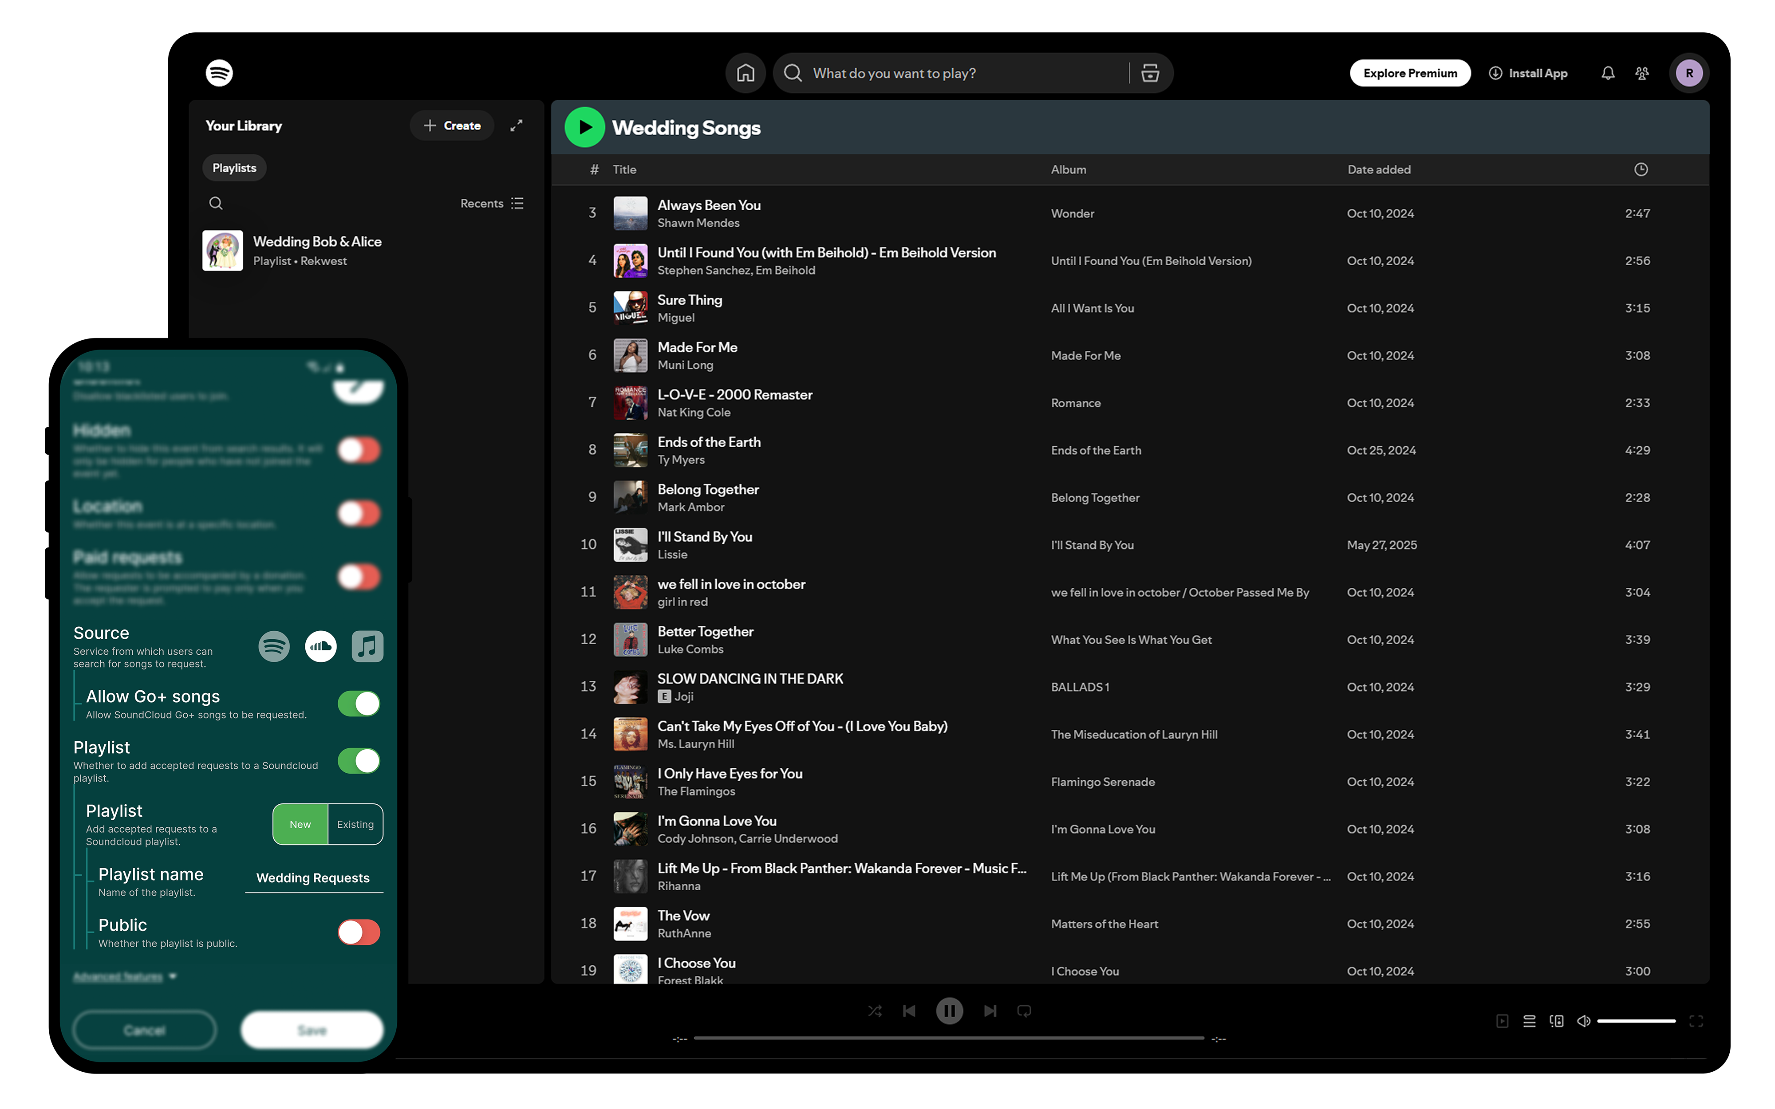Click the Spotify logo icon
The width and height of the screenshot is (1775, 1109).
(x=219, y=73)
